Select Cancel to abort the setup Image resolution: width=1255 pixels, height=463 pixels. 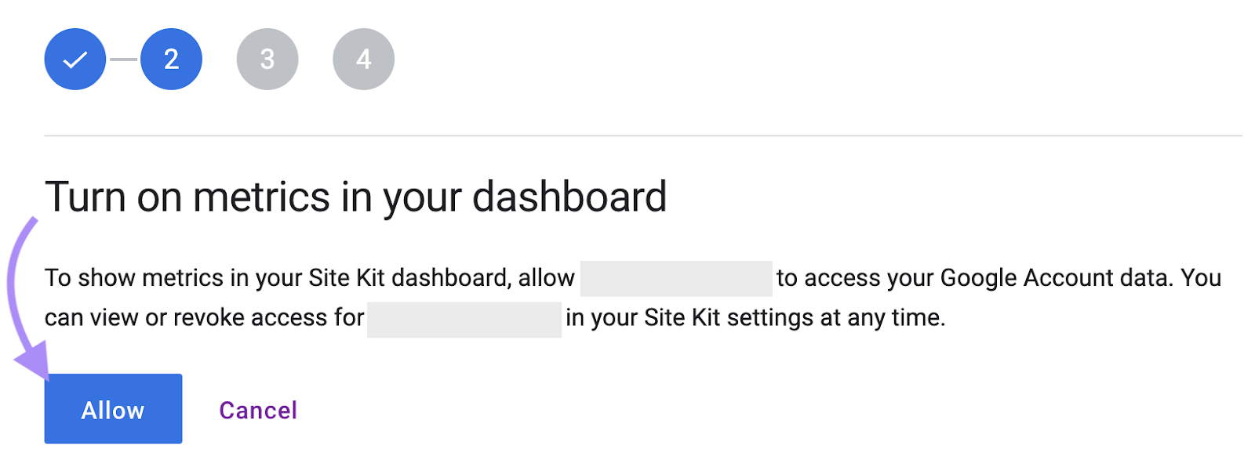[258, 409]
